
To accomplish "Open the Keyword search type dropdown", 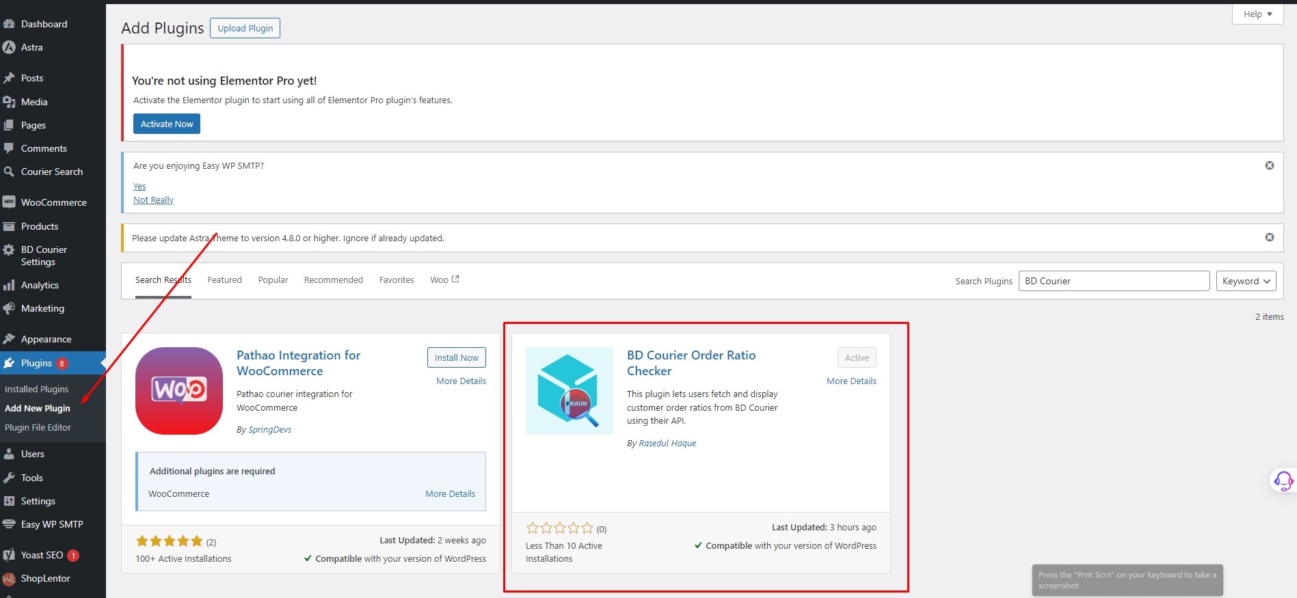I will (x=1246, y=281).
